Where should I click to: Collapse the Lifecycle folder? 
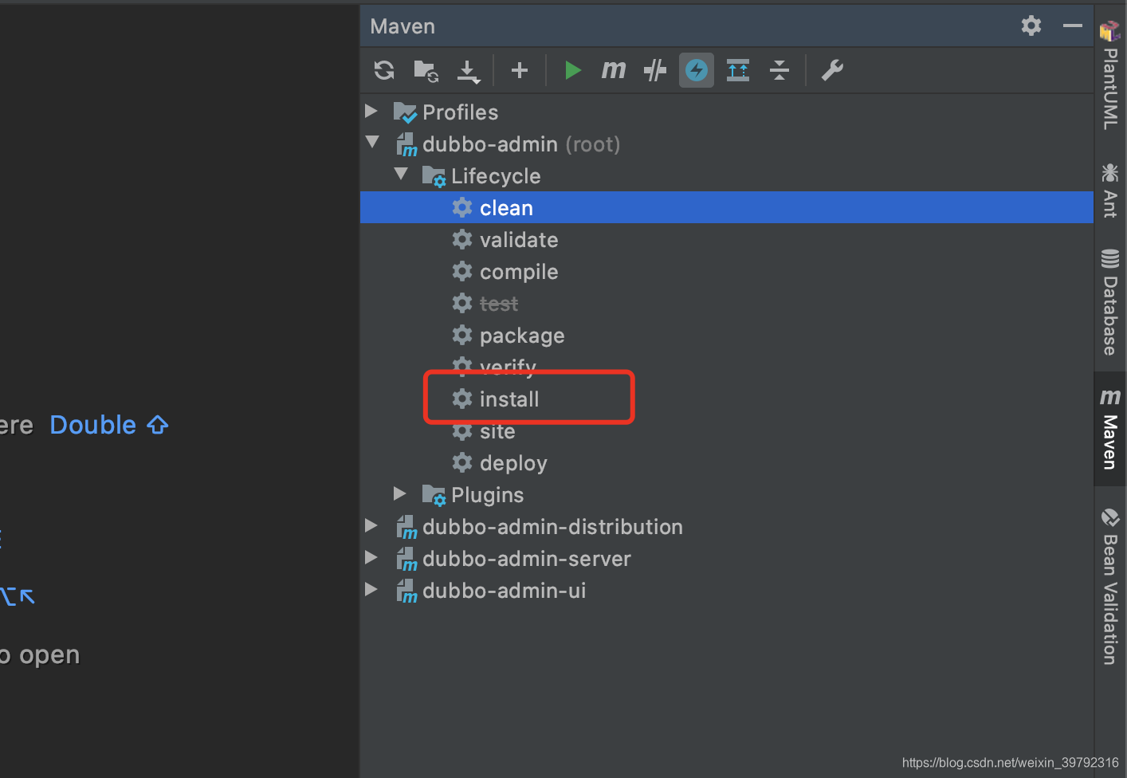(x=401, y=174)
